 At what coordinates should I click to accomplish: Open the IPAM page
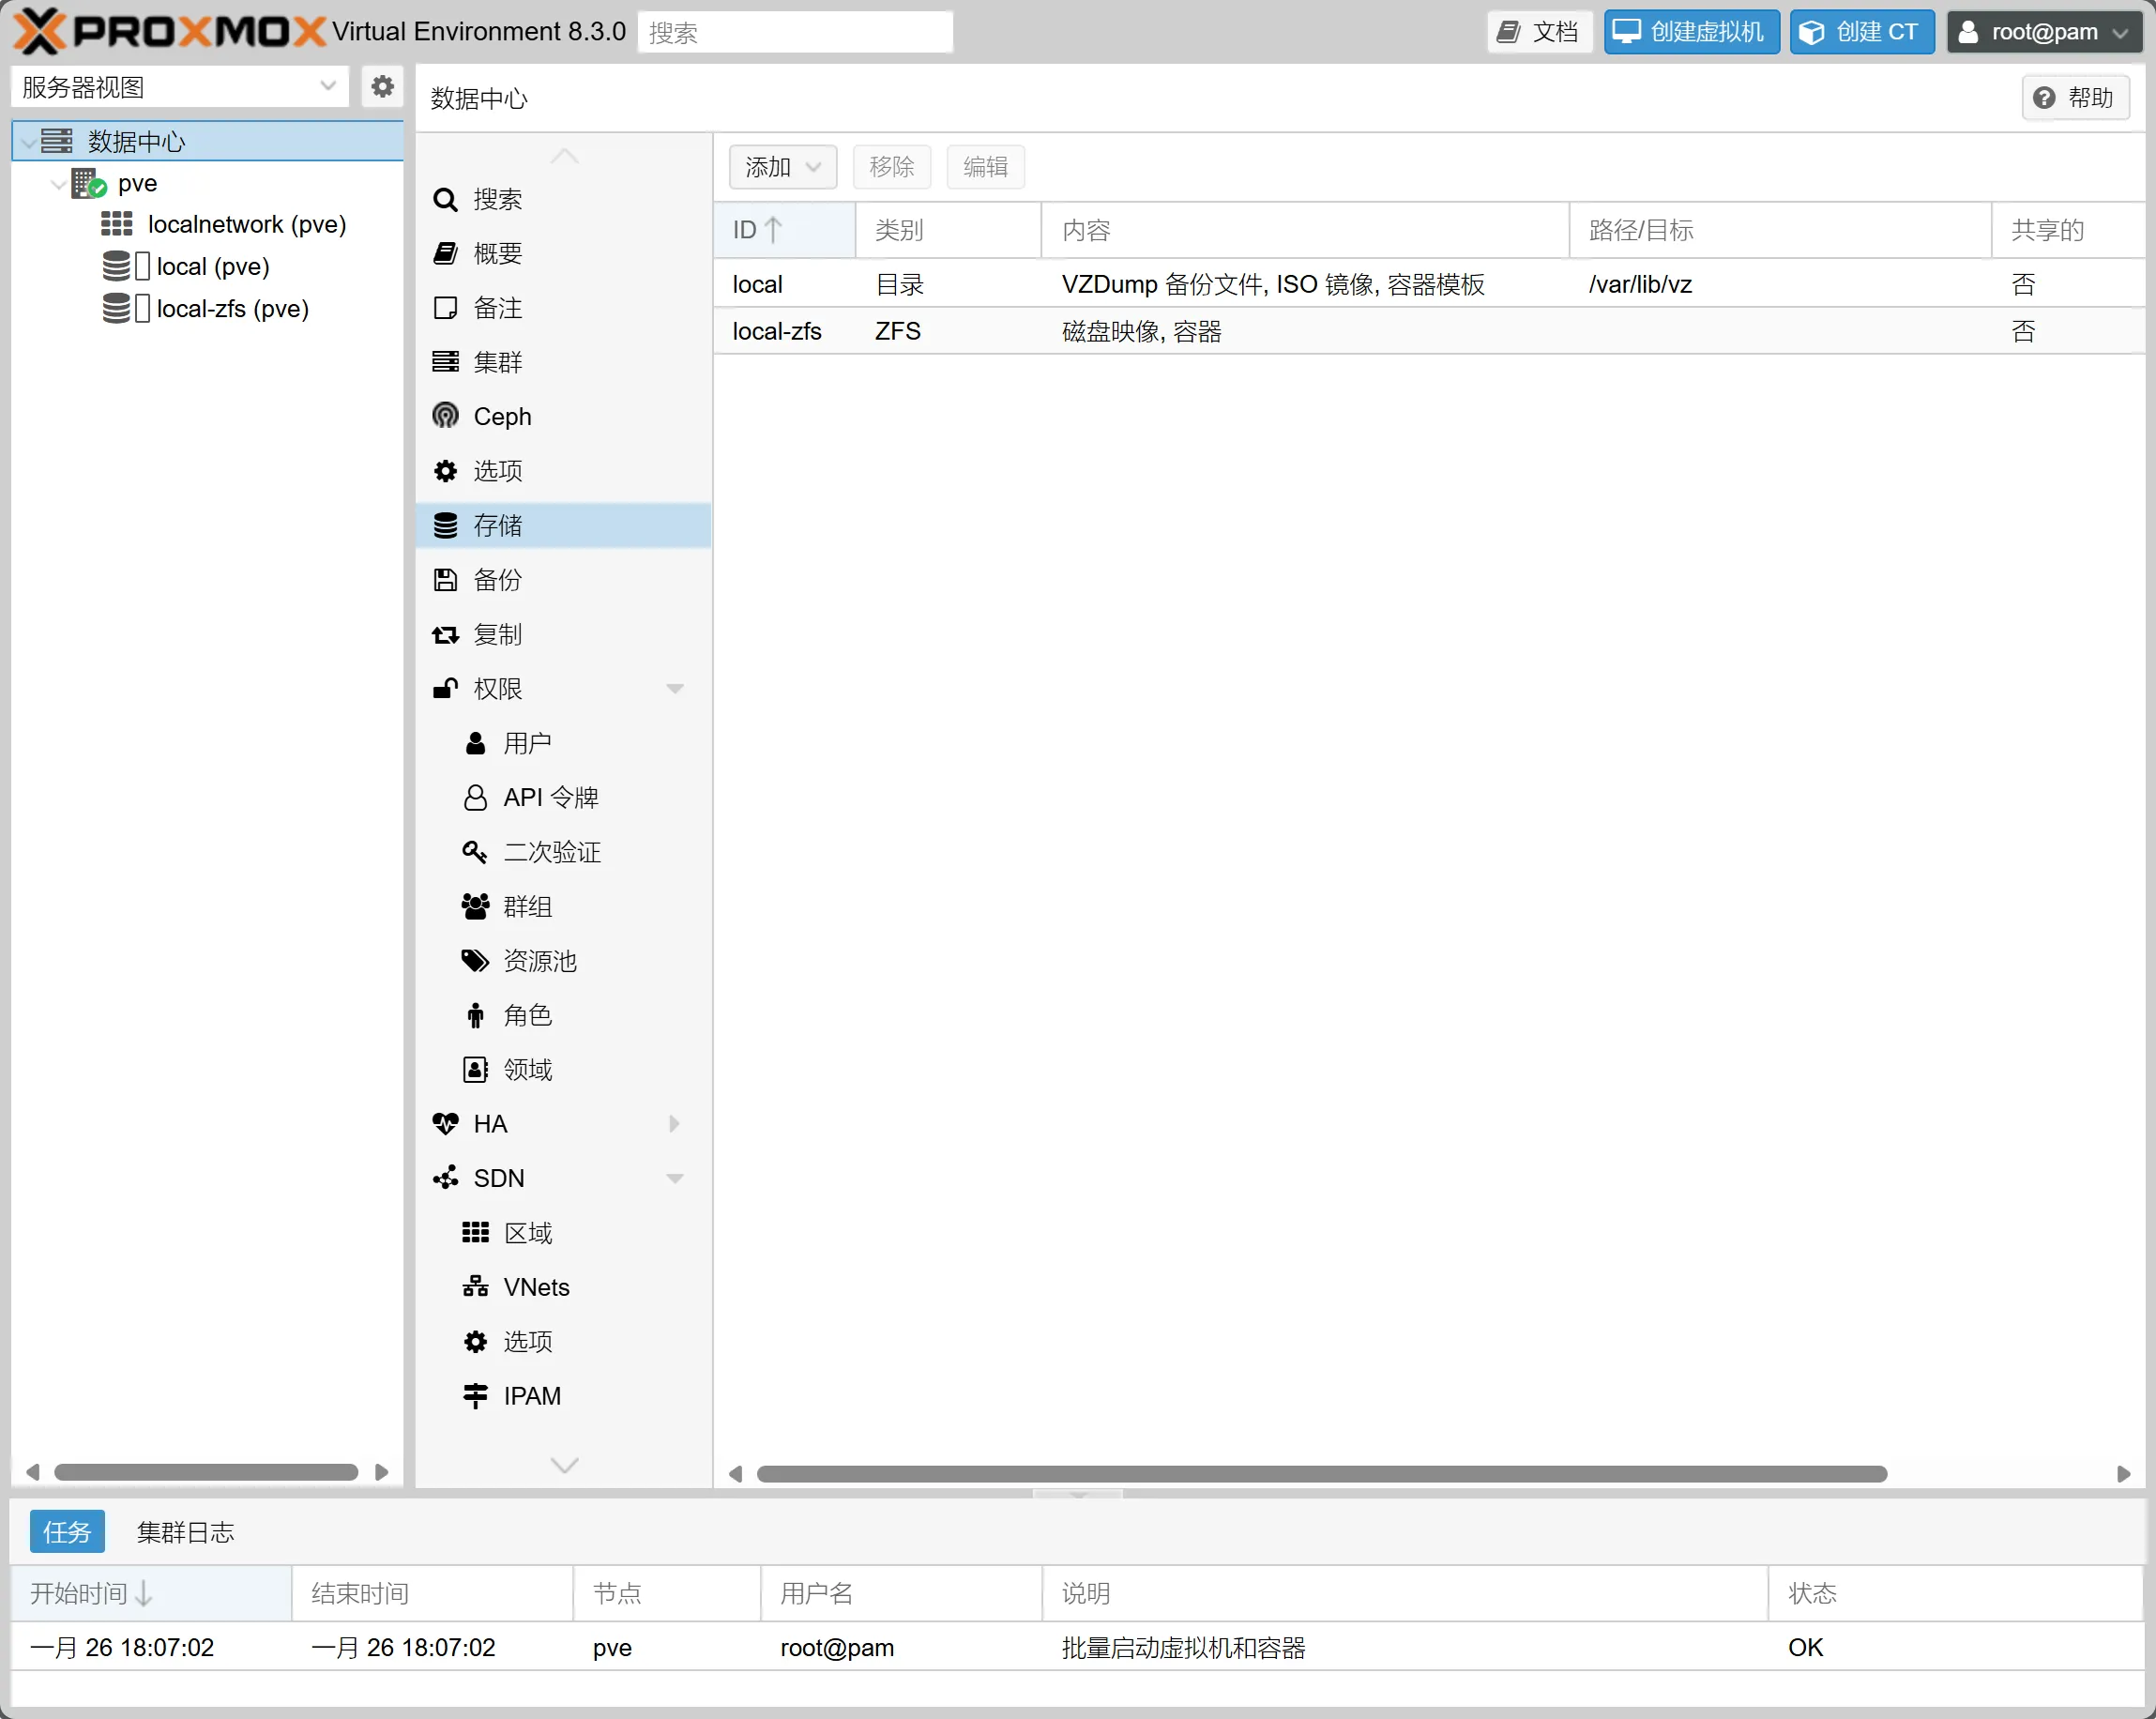531,1396
